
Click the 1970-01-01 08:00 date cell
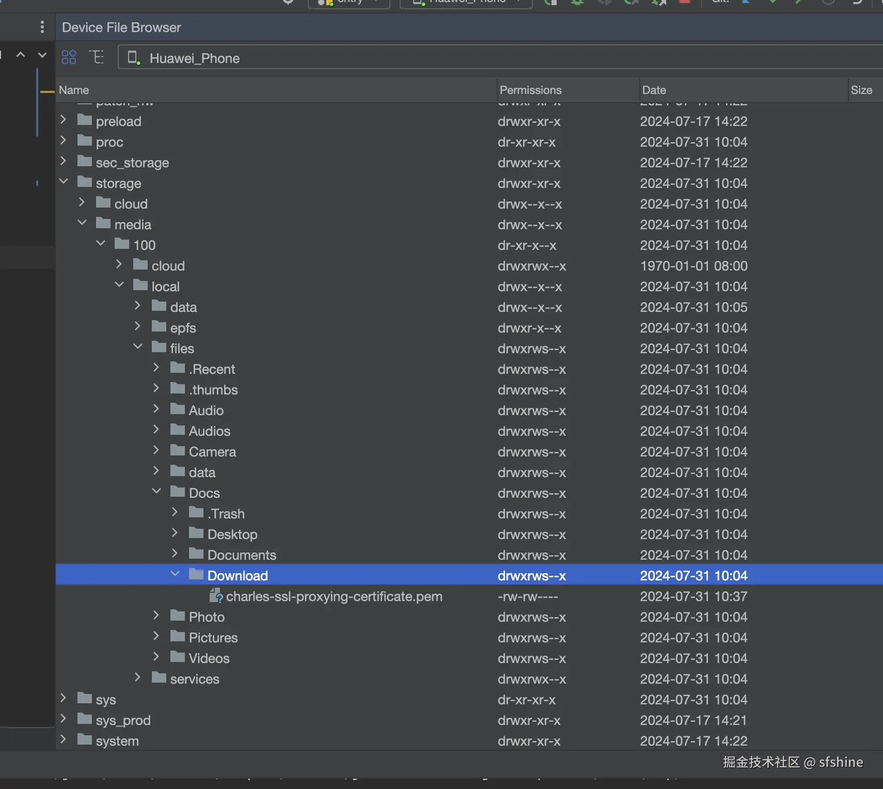click(693, 266)
